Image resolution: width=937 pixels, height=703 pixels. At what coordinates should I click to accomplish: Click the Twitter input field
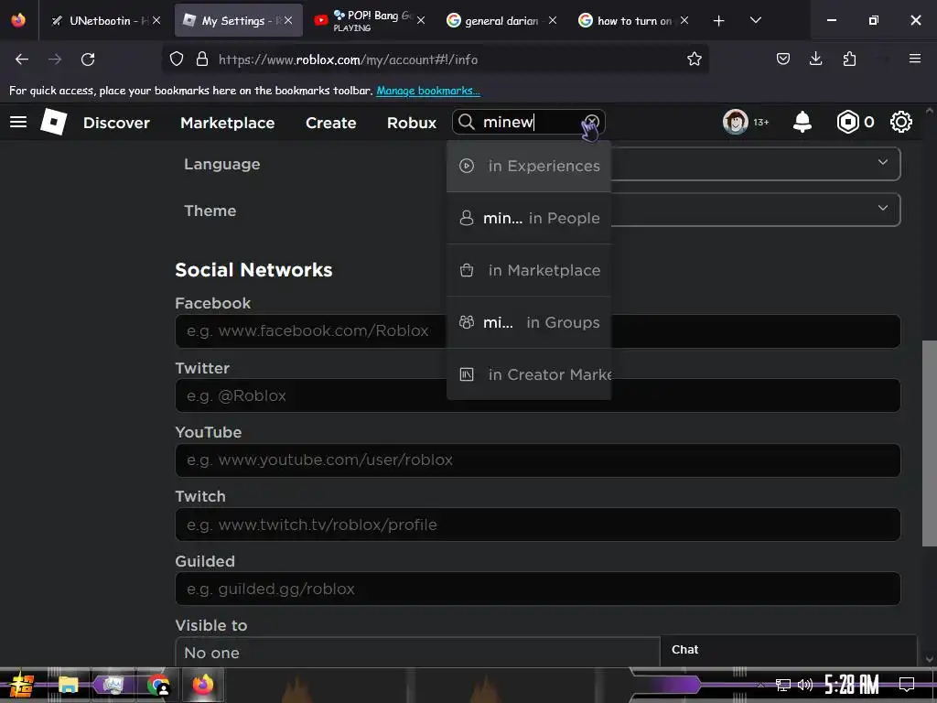(537, 395)
